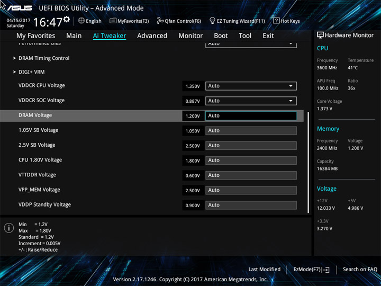Select the VPP_MEM Voltage label
Viewport: 381px width, 286px height.
39,190
